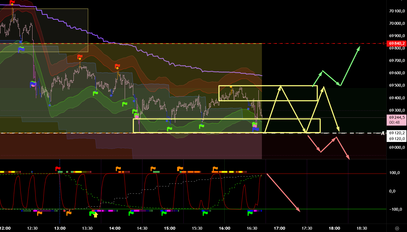
Task: Click the 'A' marker beside the 69 120,2 label
Action: [x=383, y=133]
